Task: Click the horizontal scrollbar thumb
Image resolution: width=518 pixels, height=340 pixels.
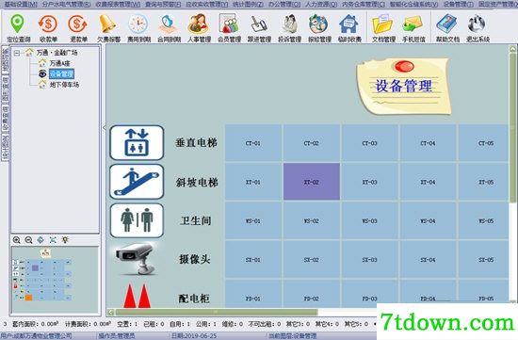Action: [217, 312]
